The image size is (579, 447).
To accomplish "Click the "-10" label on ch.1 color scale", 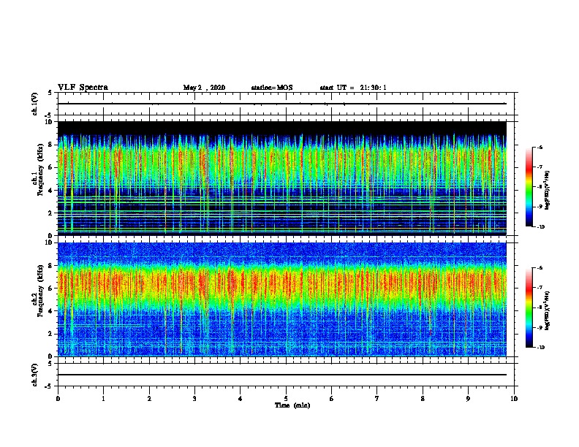I will tap(540, 226).
